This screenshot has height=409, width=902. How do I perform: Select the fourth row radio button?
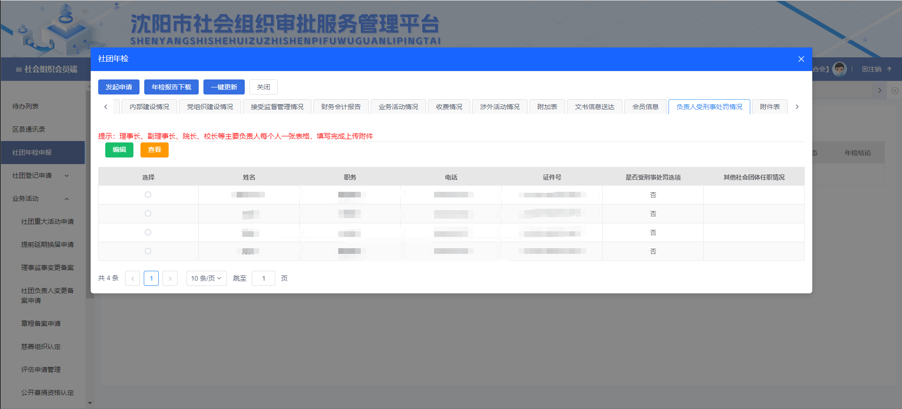tap(148, 251)
